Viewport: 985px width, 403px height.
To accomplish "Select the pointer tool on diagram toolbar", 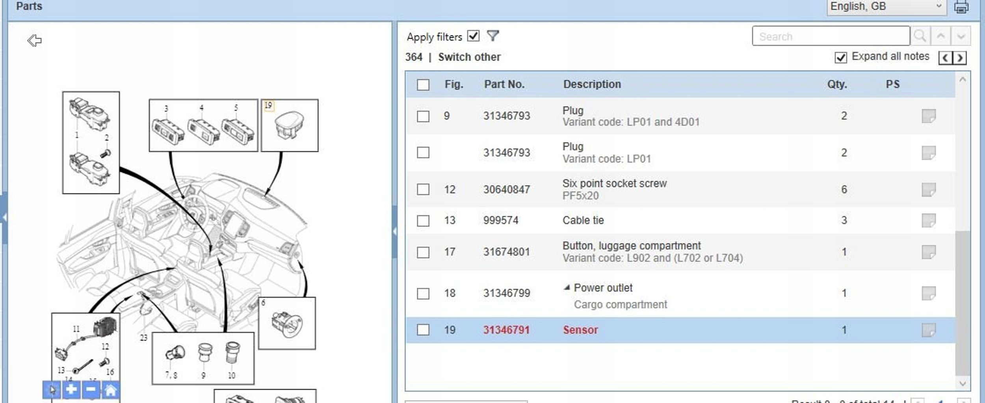I will click(x=52, y=390).
